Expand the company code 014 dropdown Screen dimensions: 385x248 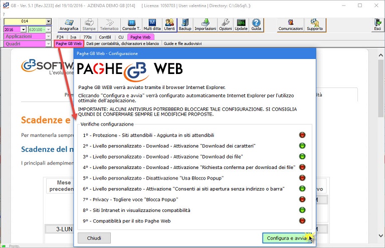[x=49, y=21]
